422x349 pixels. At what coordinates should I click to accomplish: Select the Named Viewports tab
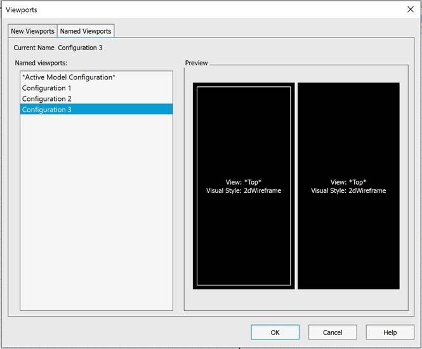(86, 31)
